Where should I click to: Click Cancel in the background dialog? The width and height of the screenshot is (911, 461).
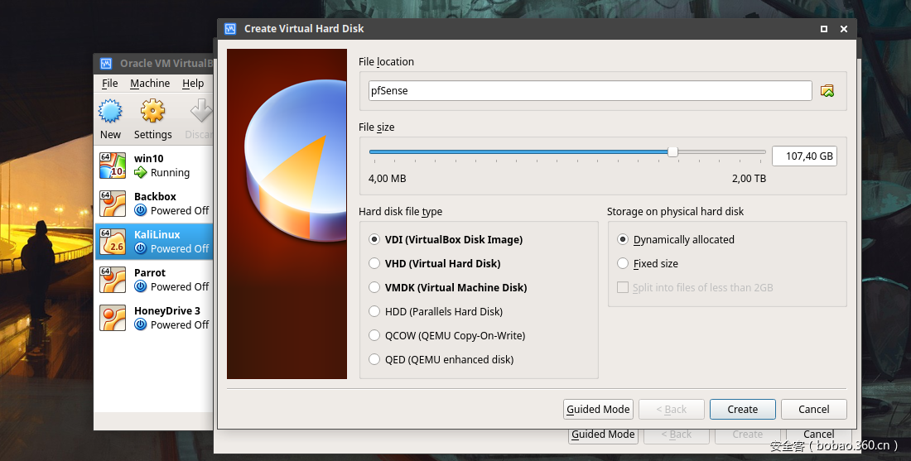coord(818,435)
